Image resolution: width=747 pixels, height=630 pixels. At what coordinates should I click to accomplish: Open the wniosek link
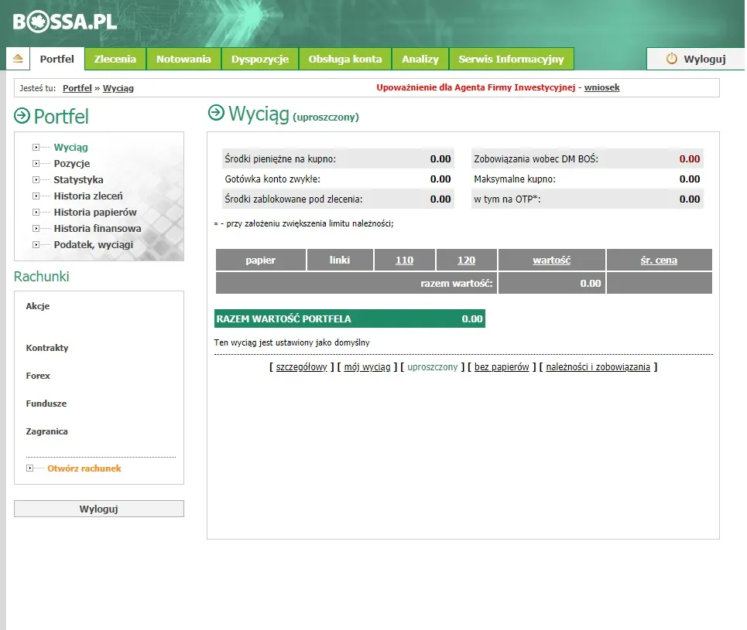[x=601, y=87]
